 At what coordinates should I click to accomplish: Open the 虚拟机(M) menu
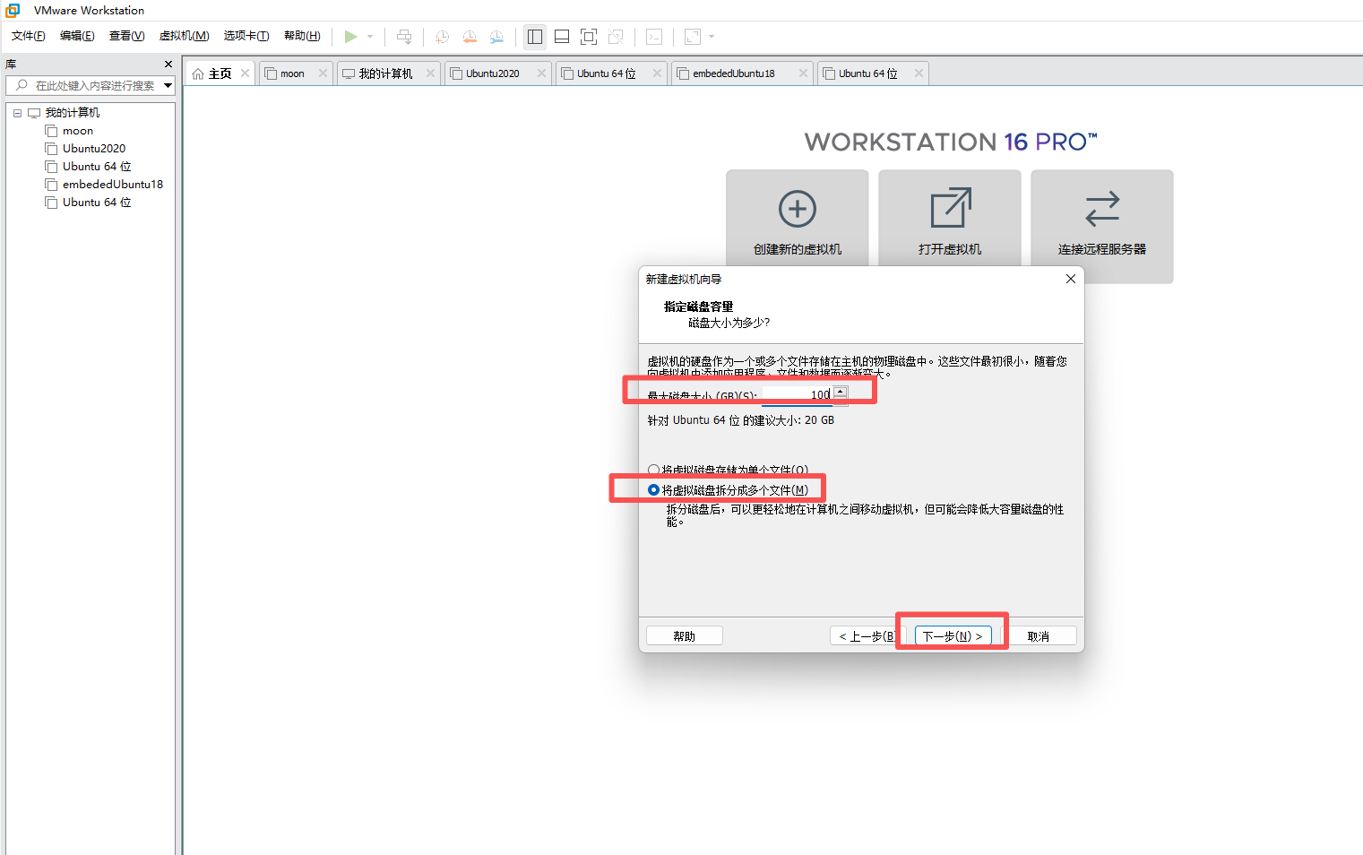point(184,36)
